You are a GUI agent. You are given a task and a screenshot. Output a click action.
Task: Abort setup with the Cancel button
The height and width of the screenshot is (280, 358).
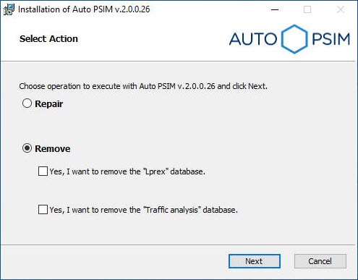[320, 261]
